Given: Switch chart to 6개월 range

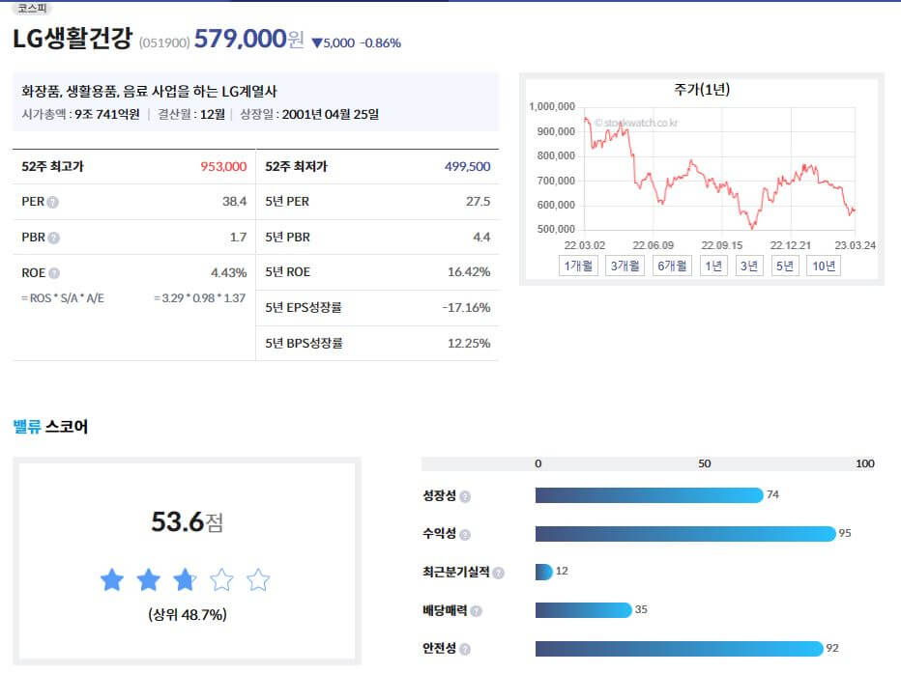Looking at the screenshot, I should (x=672, y=266).
